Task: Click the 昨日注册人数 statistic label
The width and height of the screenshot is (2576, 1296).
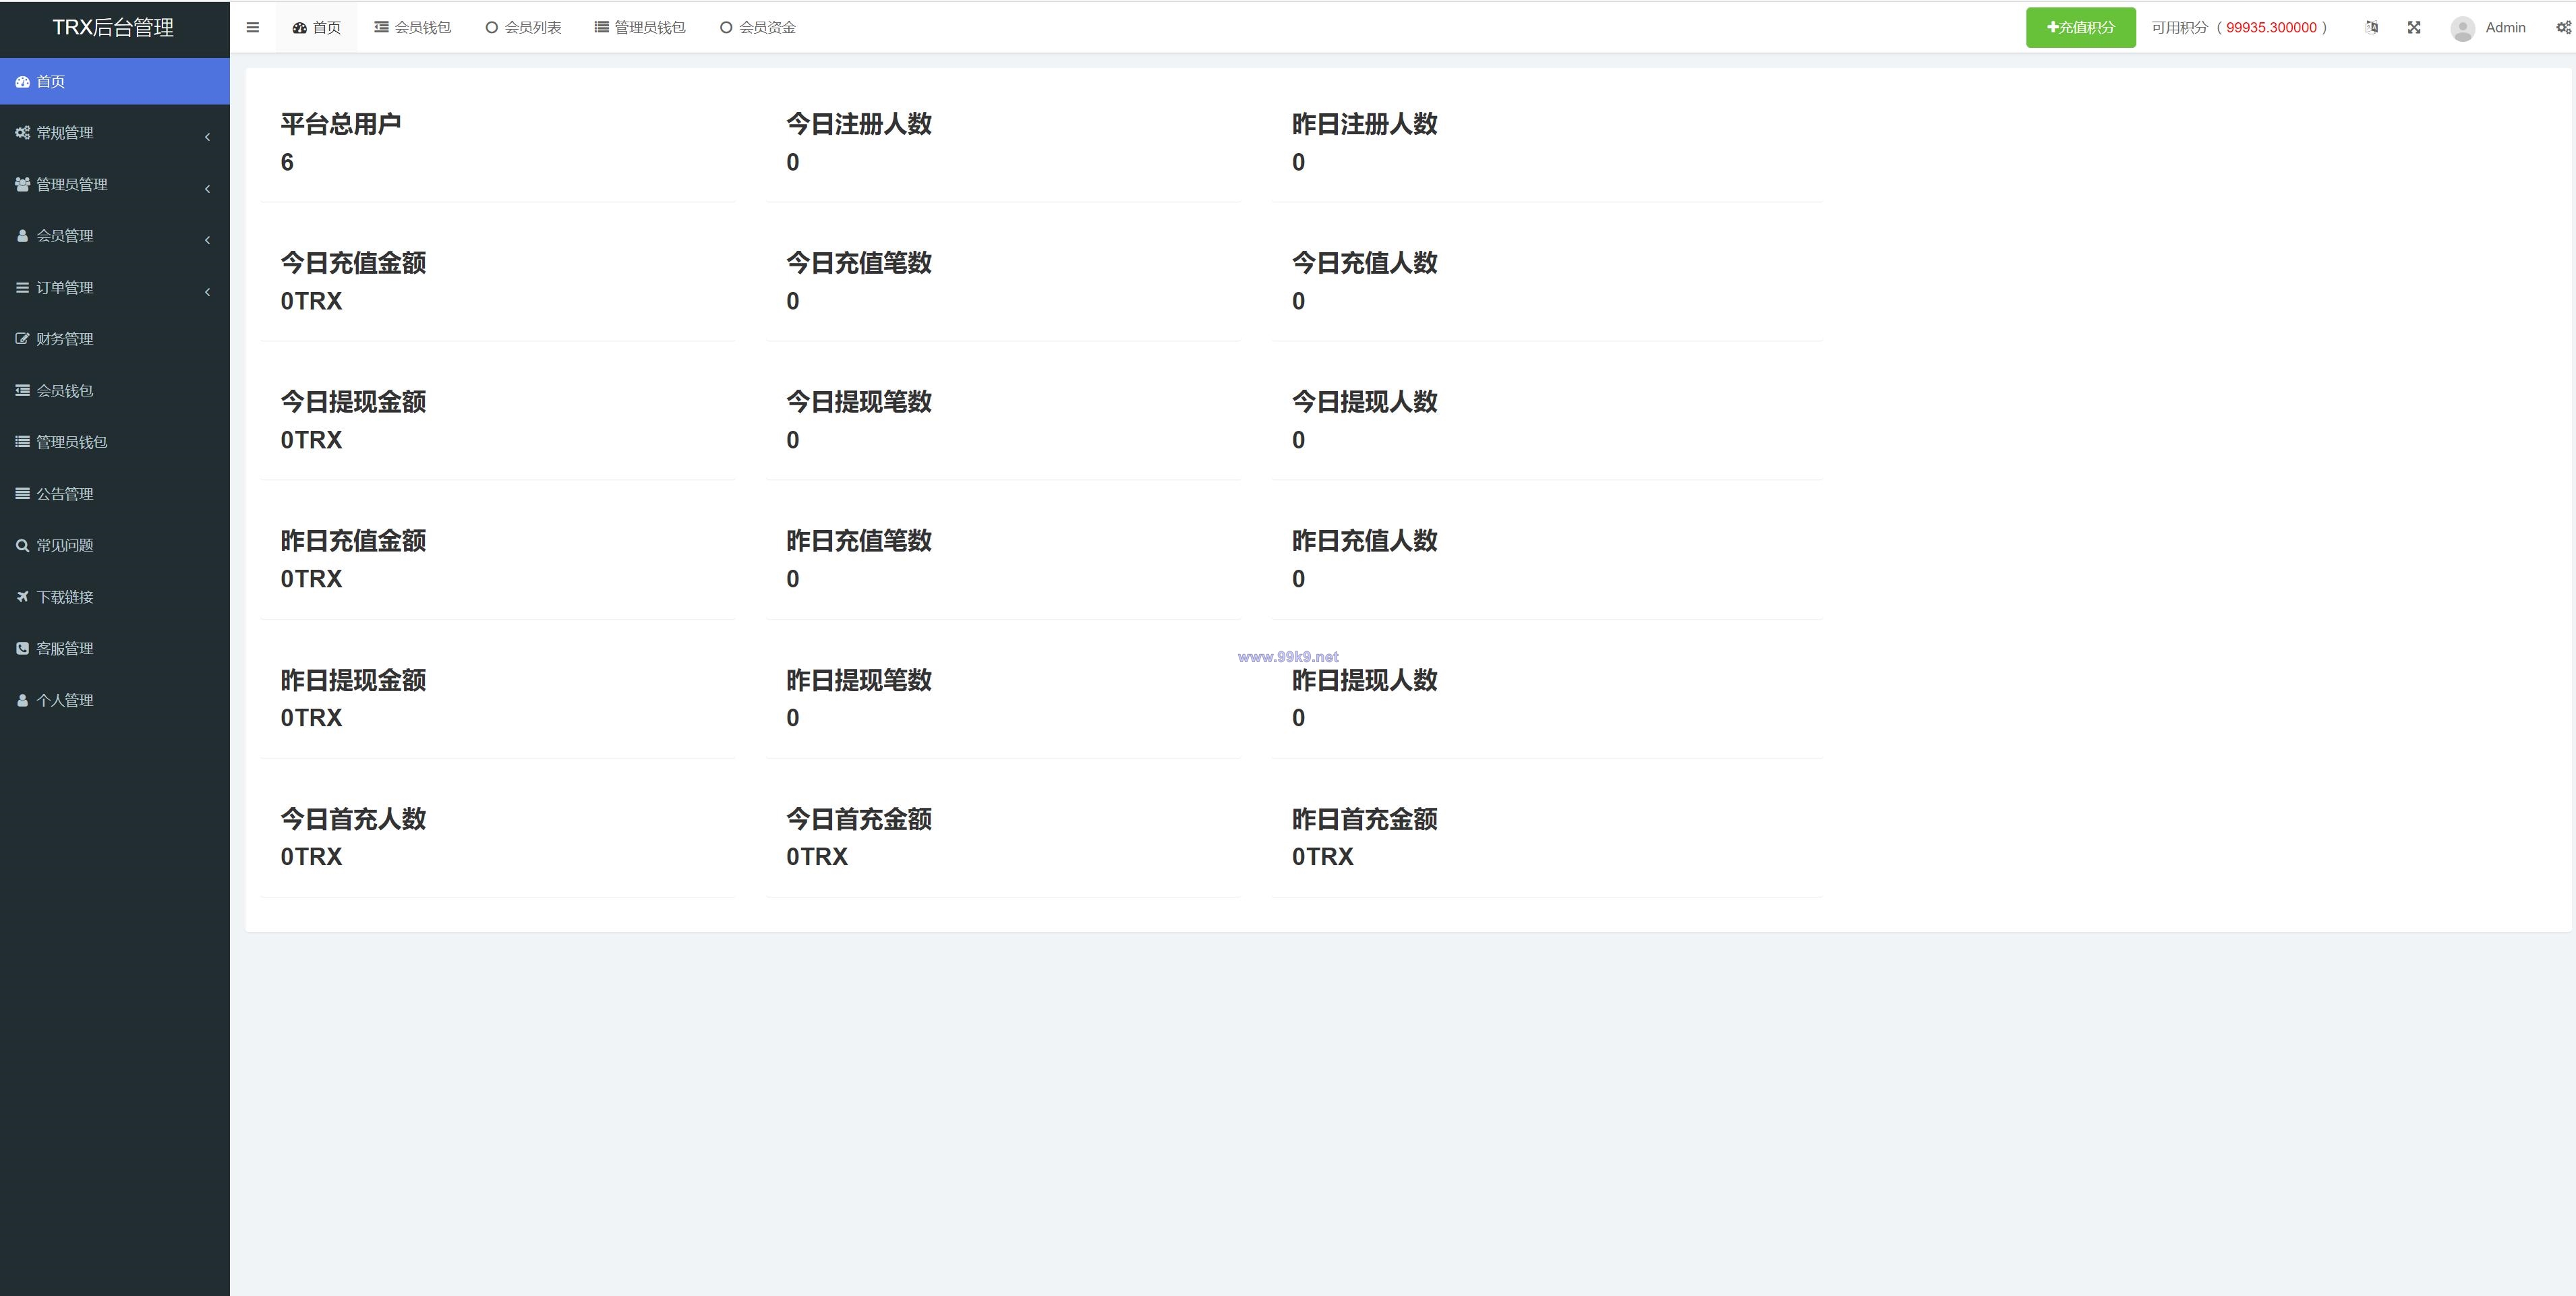Action: tap(1365, 124)
